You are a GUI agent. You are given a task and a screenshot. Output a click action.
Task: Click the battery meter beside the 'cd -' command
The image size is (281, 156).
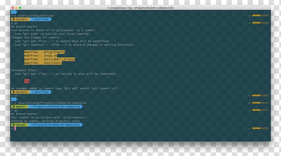click(x=260, y=96)
